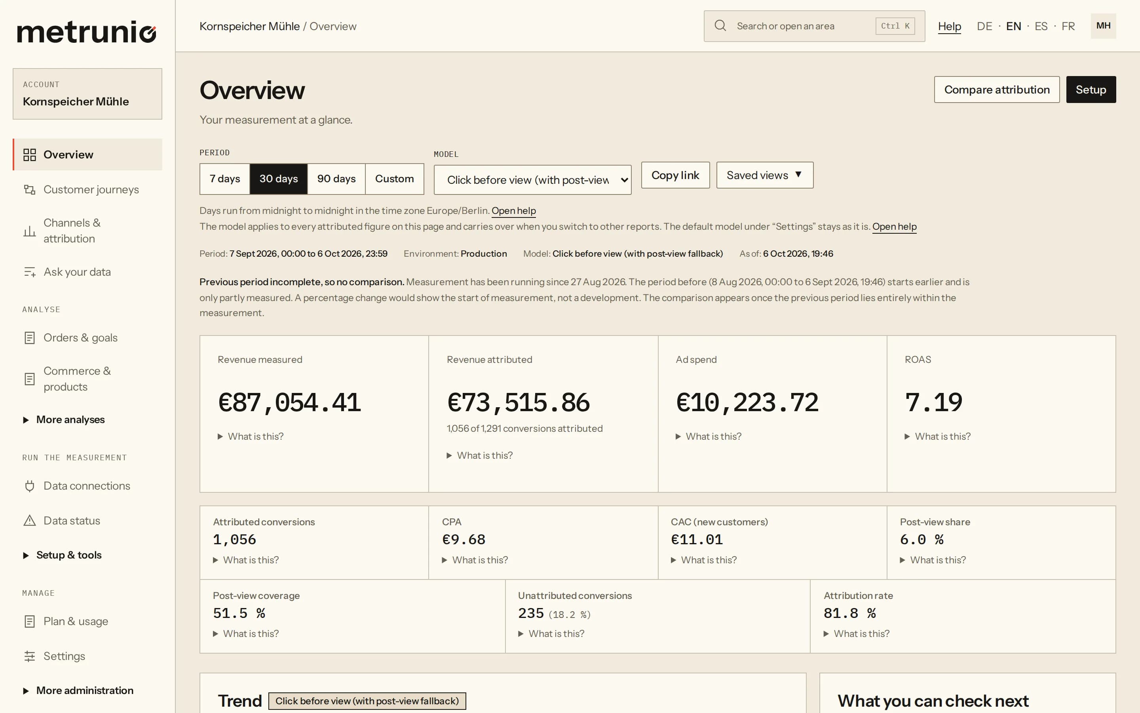The height and width of the screenshot is (713, 1140).
Task: Switch language to DE
Action: pyautogui.click(x=984, y=27)
